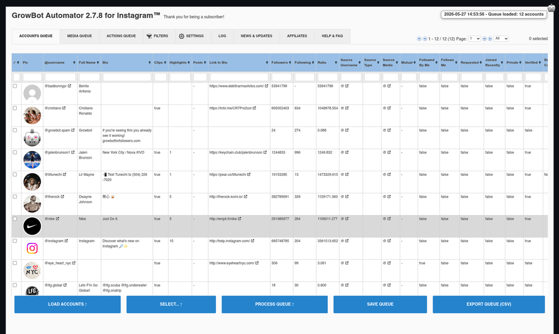Click the Growbot robot profile picture
Image resolution: width=559 pixels, height=334 pixels.
pyautogui.click(x=32, y=138)
